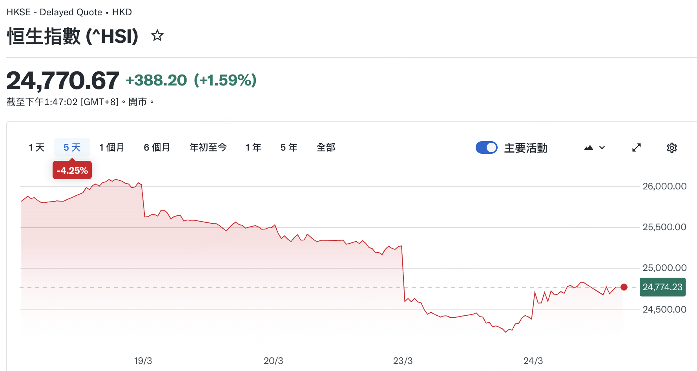
Task: Open chart type dropdown chevron
Action: [x=602, y=148]
